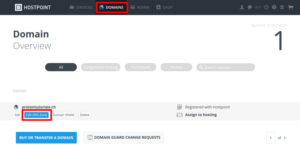Image resolution: width=300 pixels, height=158 pixels.
Task: Click the Search domain field
Action: coord(226,67)
